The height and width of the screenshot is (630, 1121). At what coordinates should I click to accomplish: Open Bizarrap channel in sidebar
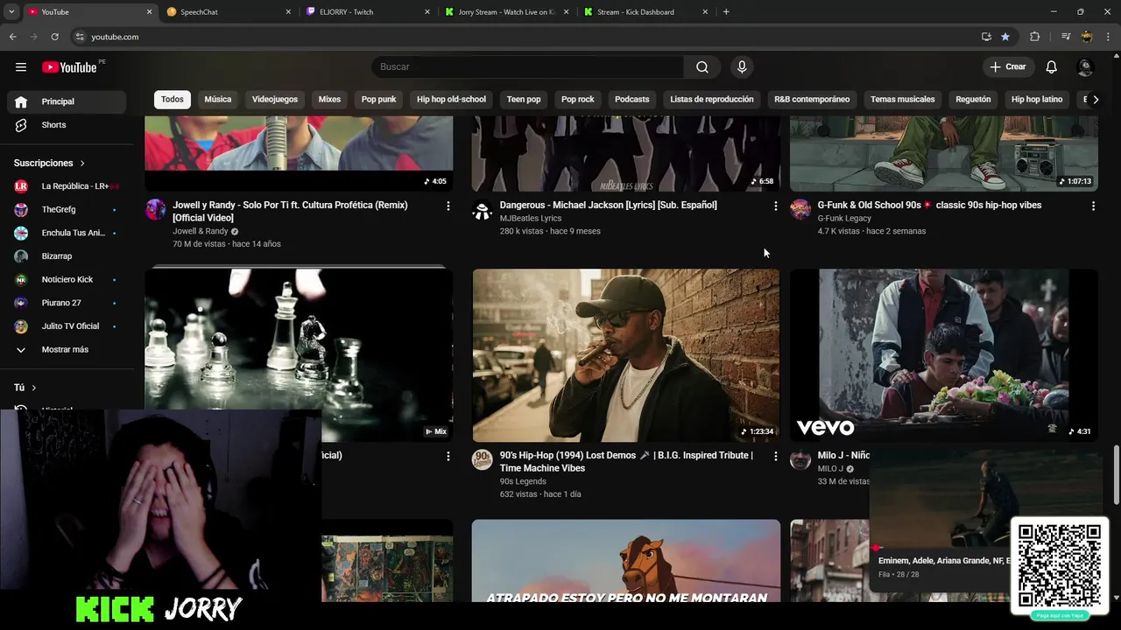(67, 256)
